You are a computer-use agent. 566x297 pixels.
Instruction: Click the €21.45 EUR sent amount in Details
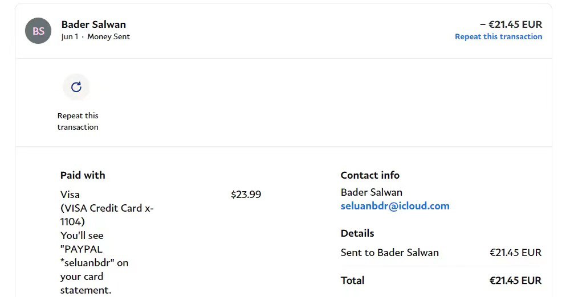tap(515, 253)
